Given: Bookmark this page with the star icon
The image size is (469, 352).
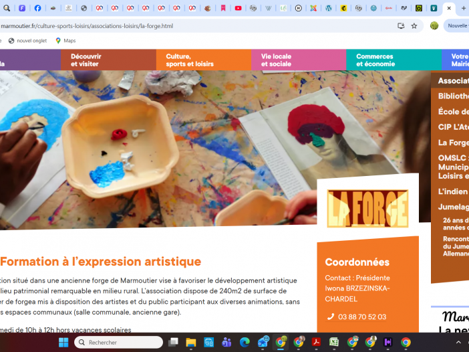Looking at the screenshot, I should click(x=414, y=25).
